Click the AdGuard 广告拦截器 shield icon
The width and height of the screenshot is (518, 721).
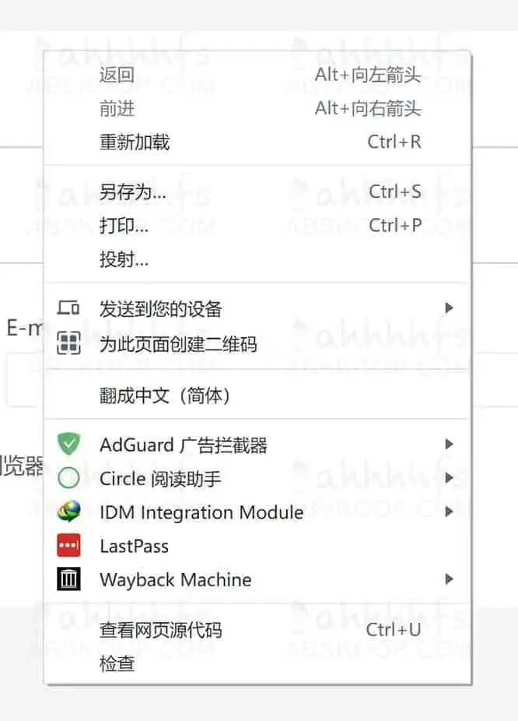click(x=69, y=444)
